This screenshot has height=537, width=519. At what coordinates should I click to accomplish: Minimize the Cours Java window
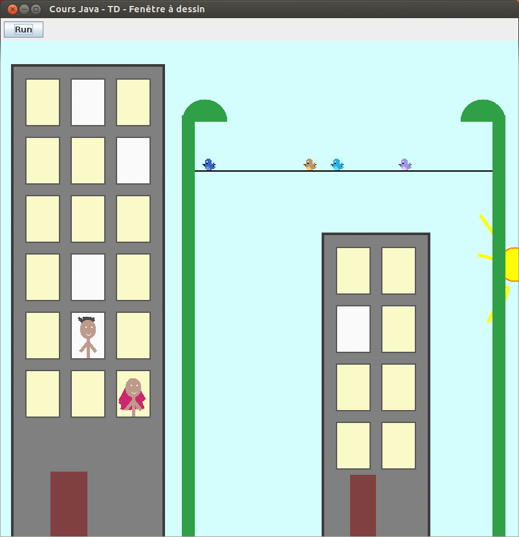[24, 9]
